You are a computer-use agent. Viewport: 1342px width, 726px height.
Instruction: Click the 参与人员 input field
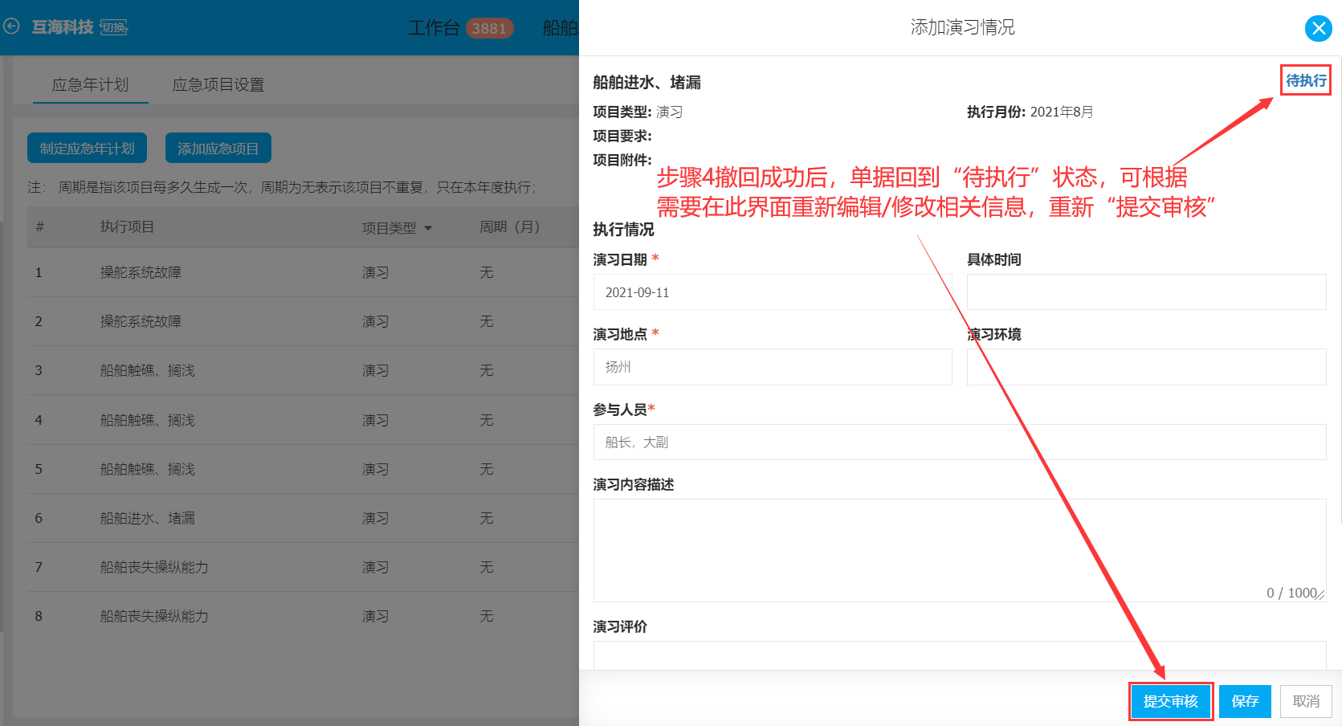pyautogui.click(x=960, y=442)
